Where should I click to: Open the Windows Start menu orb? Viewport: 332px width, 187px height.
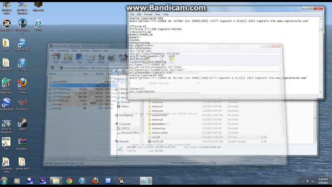tap(4, 181)
